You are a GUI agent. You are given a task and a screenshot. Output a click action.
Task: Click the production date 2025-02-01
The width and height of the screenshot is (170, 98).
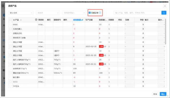coord(91,64)
